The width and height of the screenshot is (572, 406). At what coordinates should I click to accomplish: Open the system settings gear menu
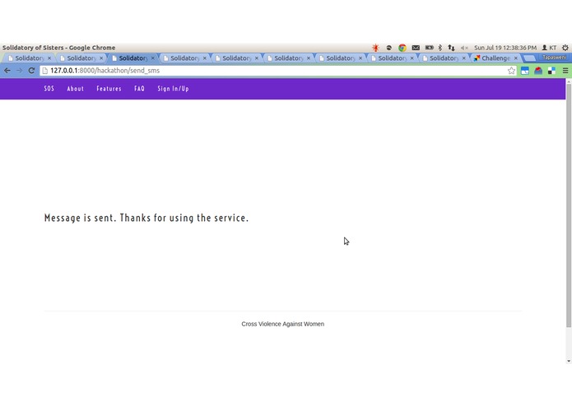click(565, 48)
